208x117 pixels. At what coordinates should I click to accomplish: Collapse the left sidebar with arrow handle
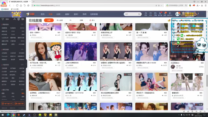(27, 64)
